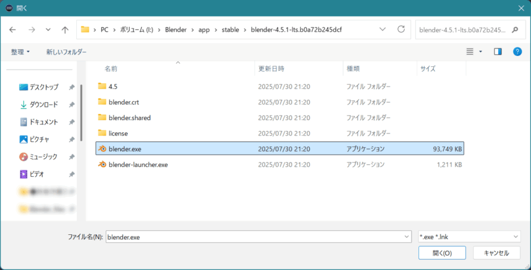The width and height of the screenshot is (531, 270).
Task: Select ダウンロード in the sidebar
Action: (44, 104)
